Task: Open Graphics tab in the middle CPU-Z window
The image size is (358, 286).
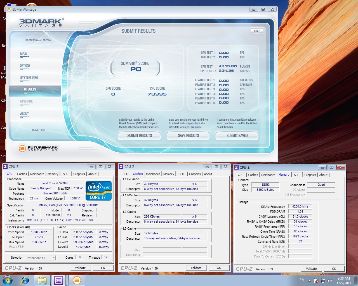Action: click(x=195, y=174)
